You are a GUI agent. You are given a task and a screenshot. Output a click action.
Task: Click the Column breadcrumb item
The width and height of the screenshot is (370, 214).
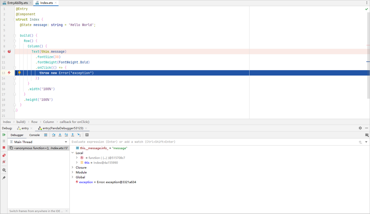click(48, 122)
